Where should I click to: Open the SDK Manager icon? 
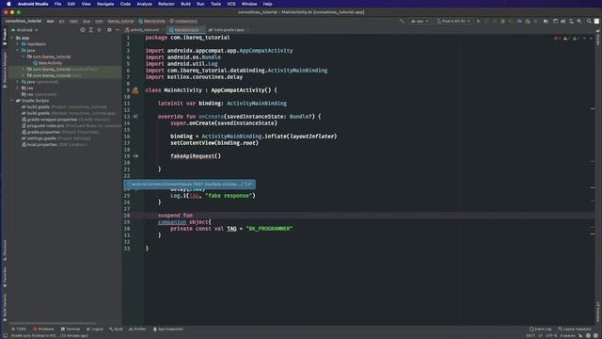coord(579,21)
